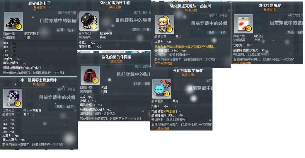Click the 鞋子 category tag
The width and height of the screenshot is (305, 158).
(71, 30)
